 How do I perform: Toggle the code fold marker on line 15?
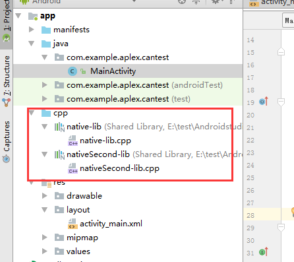point(281,52)
